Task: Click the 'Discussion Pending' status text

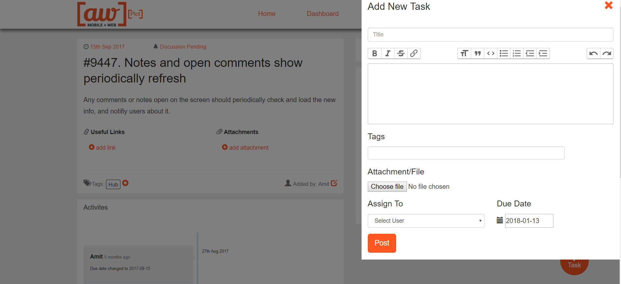Action: (183, 47)
